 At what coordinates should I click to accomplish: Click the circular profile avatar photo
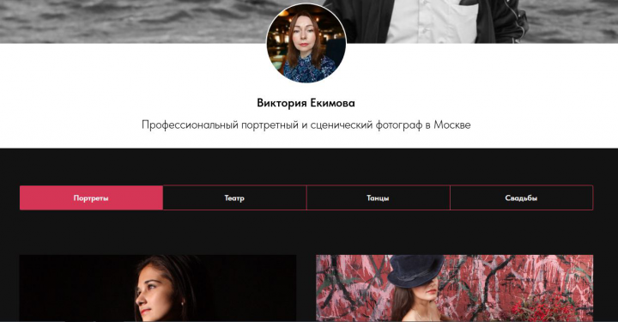(x=306, y=43)
